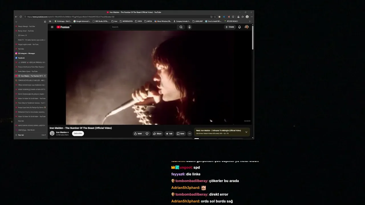365x205 pixels.
Task: Go to YouTube Premium home logo
Action: pyautogui.click(x=63, y=27)
